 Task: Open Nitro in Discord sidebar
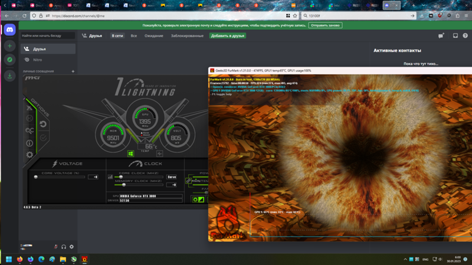tap(48, 60)
